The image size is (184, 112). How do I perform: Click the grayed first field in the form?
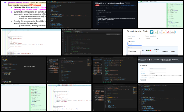point(158,69)
